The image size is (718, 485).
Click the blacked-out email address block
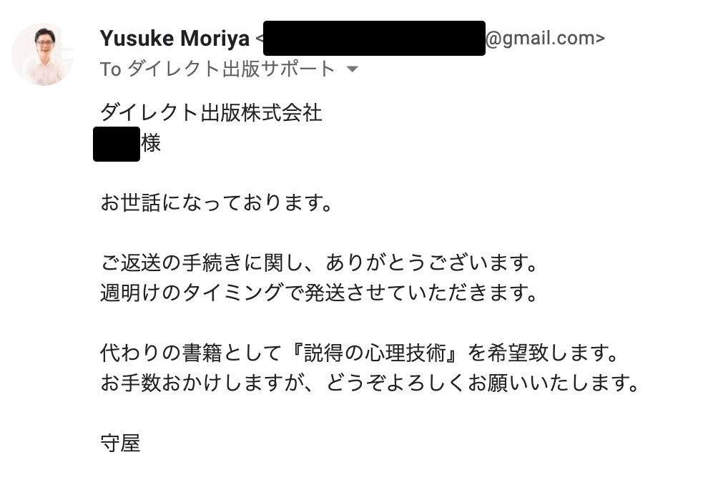pyautogui.click(x=374, y=38)
